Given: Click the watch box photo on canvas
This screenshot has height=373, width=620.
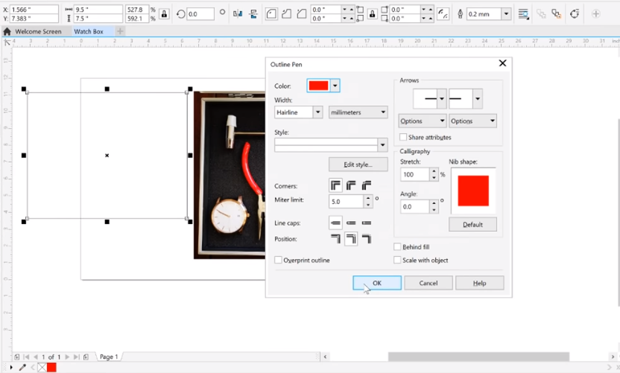Looking at the screenshot, I should (x=230, y=175).
